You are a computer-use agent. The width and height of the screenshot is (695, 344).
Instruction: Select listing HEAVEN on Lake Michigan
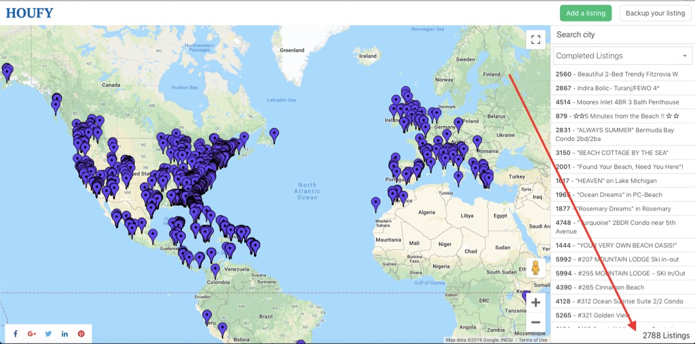pos(623,181)
